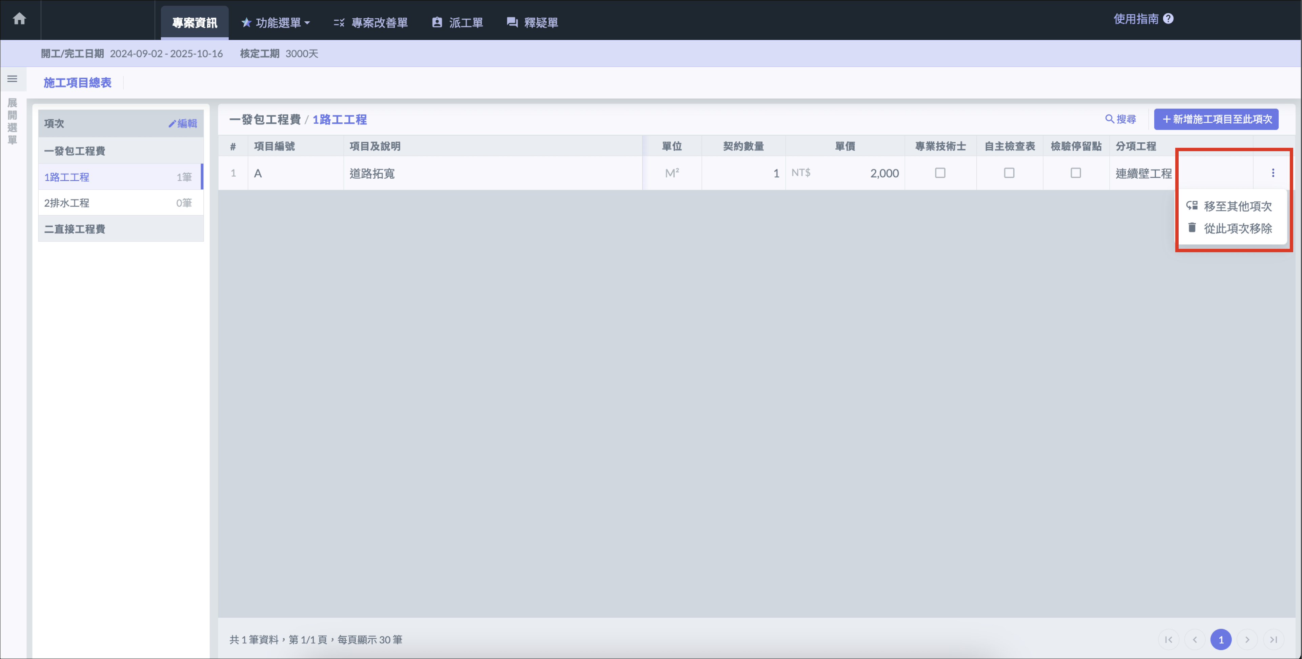Expand the 二直接工程費 section
This screenshot has height=659, width=1302.
pyautogui.click(x=75, y=228)
